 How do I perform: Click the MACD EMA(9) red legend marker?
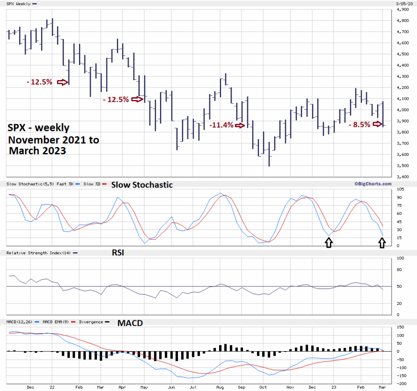pos(74,322)
